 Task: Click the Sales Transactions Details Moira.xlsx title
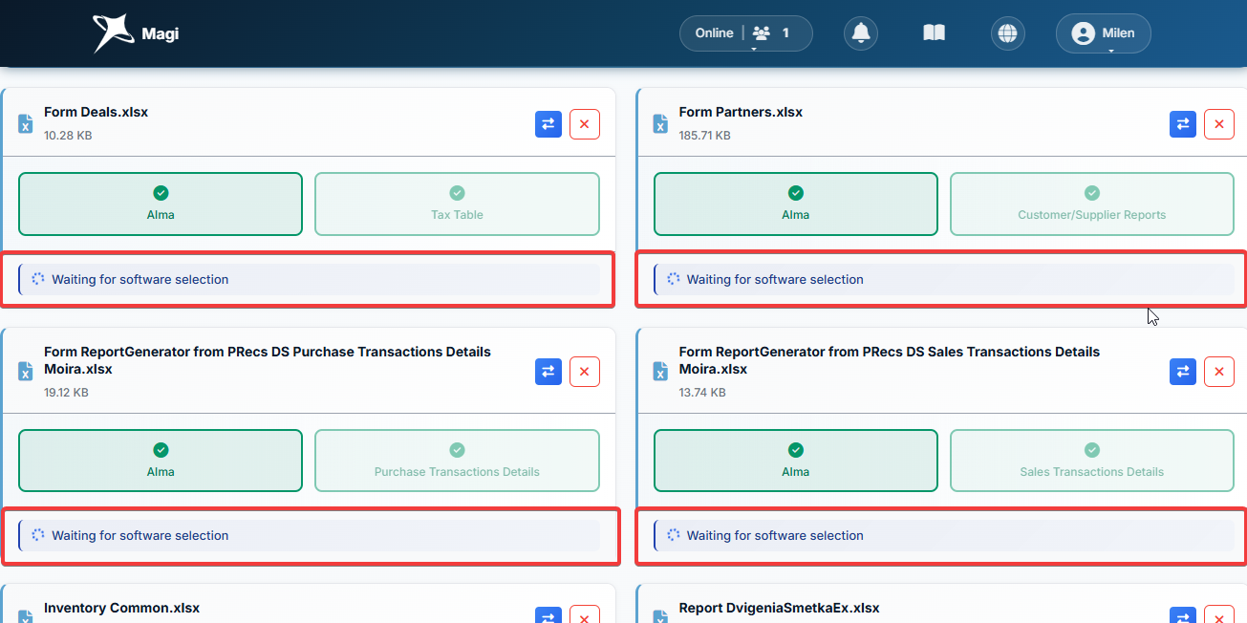[x=890, y=360]
